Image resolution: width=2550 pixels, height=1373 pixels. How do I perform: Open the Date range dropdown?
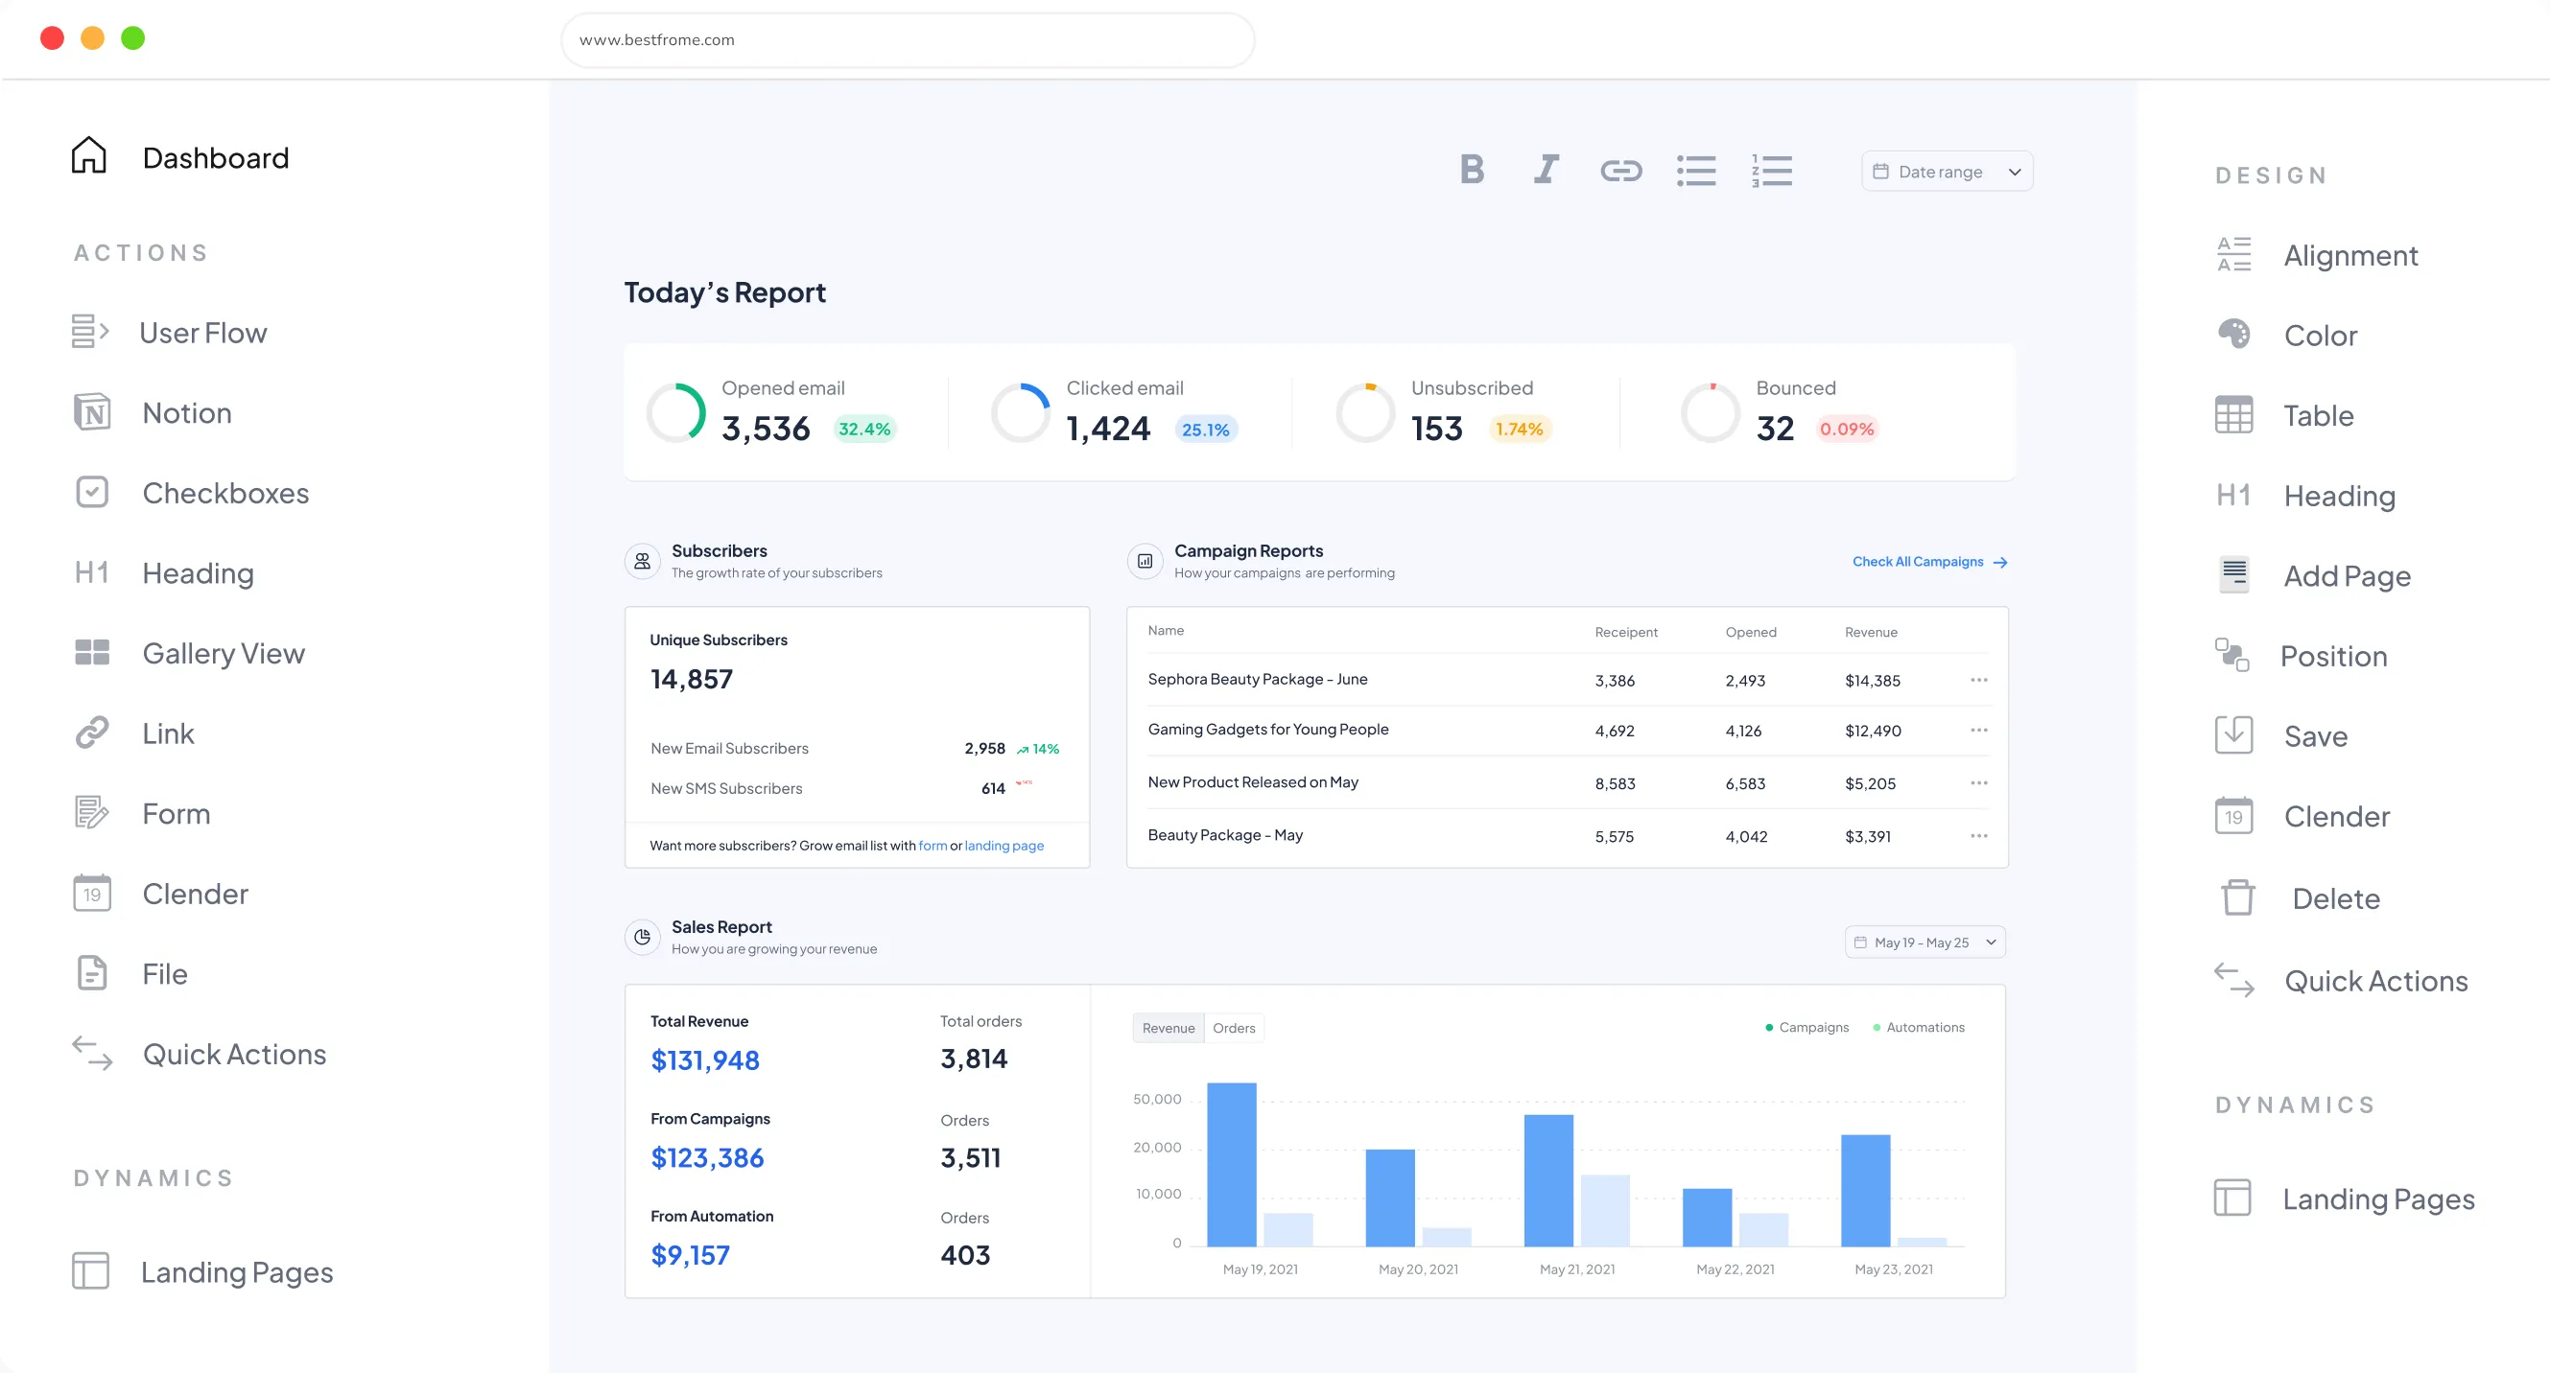[1947, 171]
